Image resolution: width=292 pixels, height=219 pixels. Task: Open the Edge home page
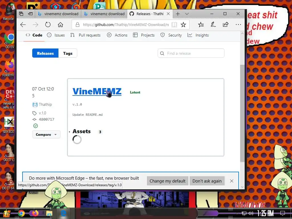click(x=60, y=25)
